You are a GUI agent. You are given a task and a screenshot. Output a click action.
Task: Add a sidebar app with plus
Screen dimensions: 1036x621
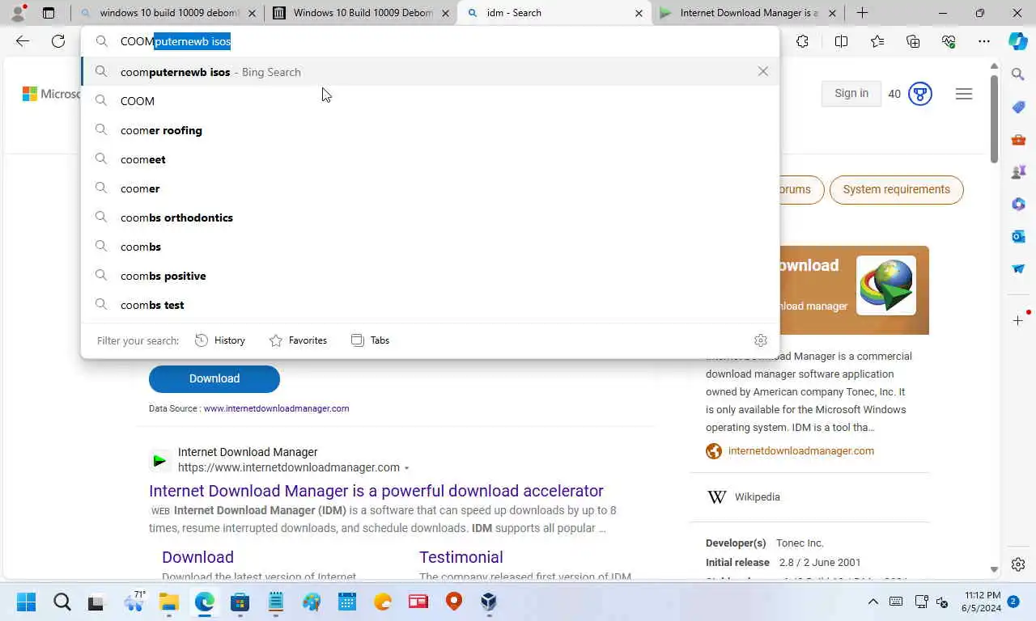point(1018,320)
